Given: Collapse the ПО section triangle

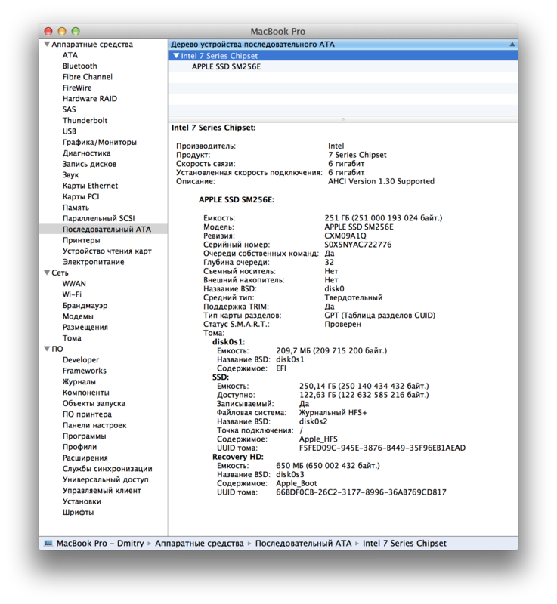Looking at the screenshot, I should [x=47, y=349].
